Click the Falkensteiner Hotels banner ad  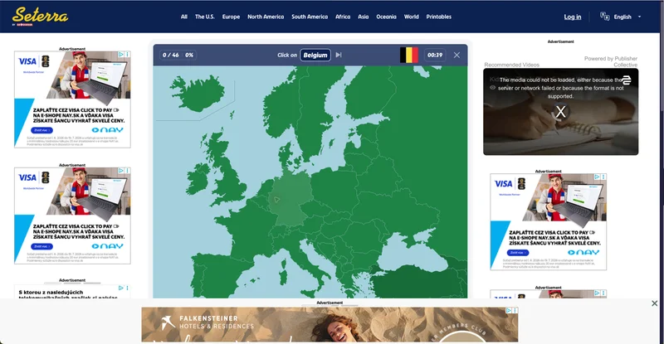[330, 325]
